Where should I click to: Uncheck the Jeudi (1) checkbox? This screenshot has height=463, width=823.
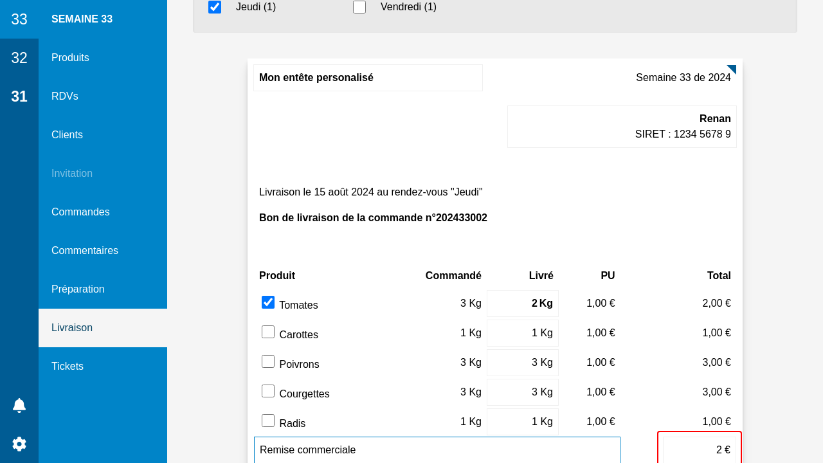coord(215,7)
